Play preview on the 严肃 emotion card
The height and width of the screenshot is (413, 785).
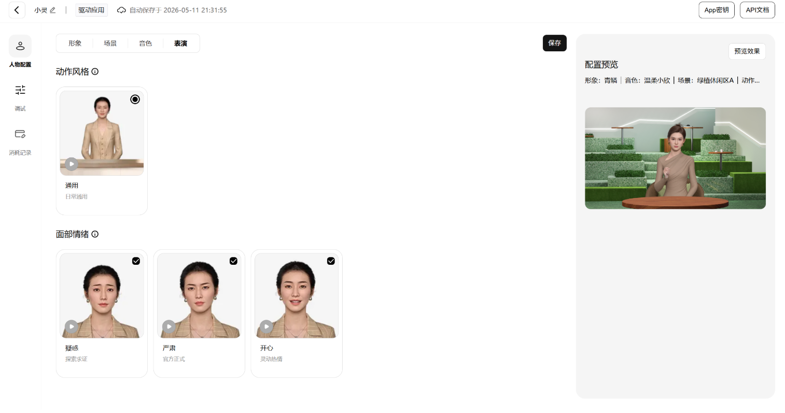coord(169,326)
